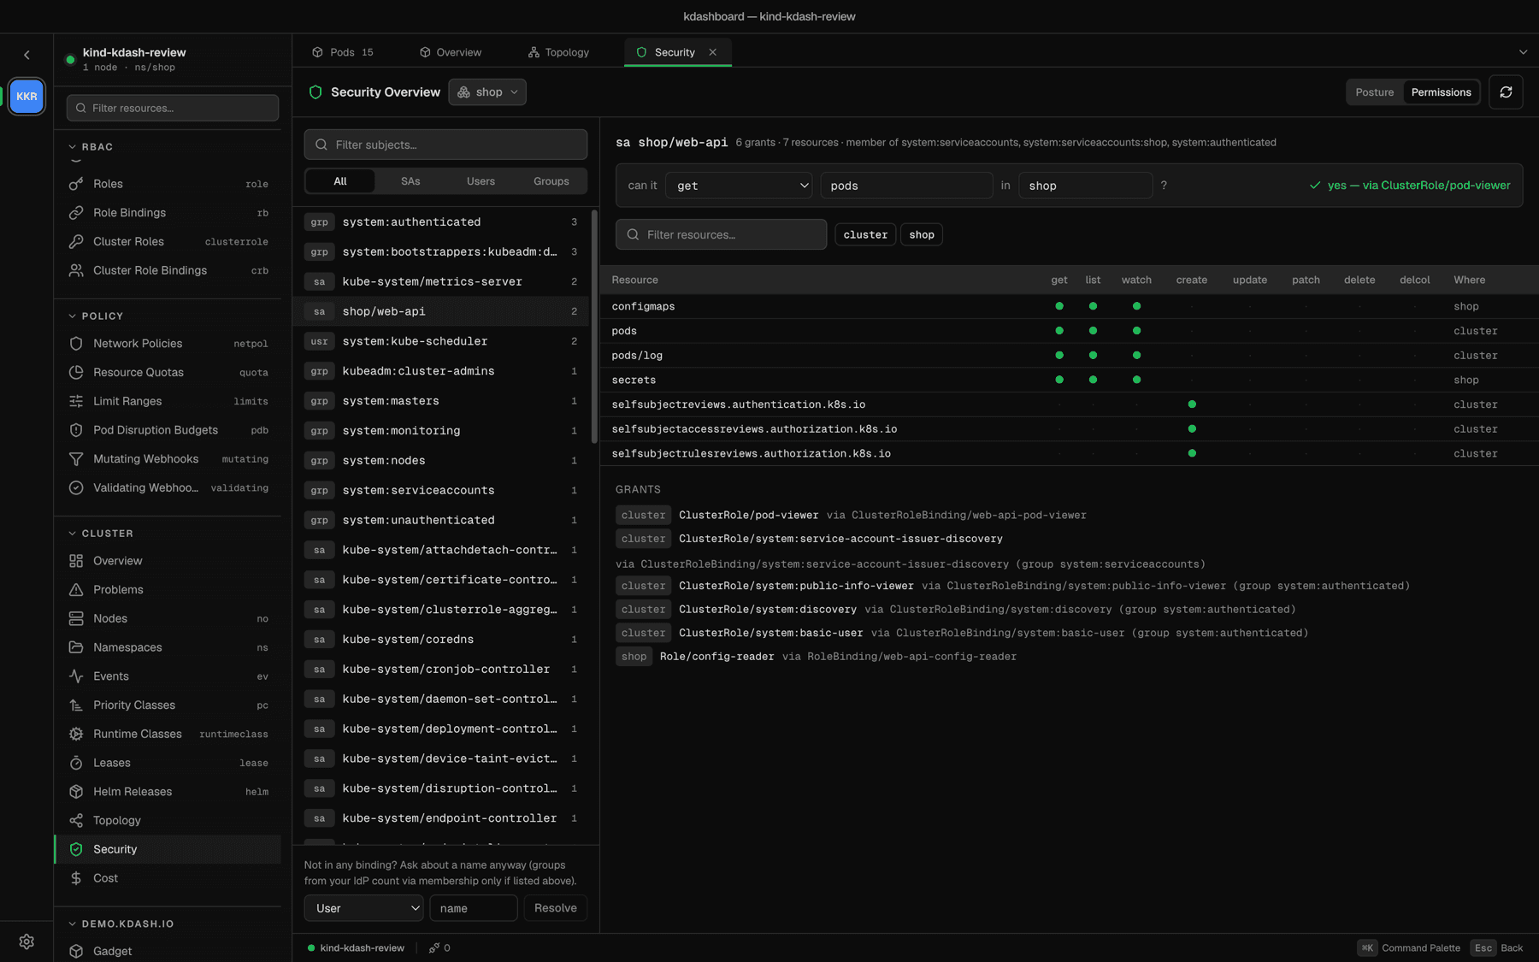Switch to the Pods tab
This screenshot has width=1539, height=962.
342,52
